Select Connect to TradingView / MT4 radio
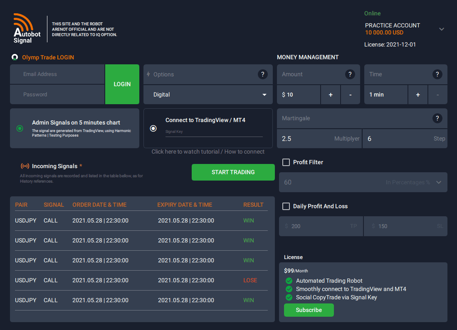457x330 pixels. point(153,128)
